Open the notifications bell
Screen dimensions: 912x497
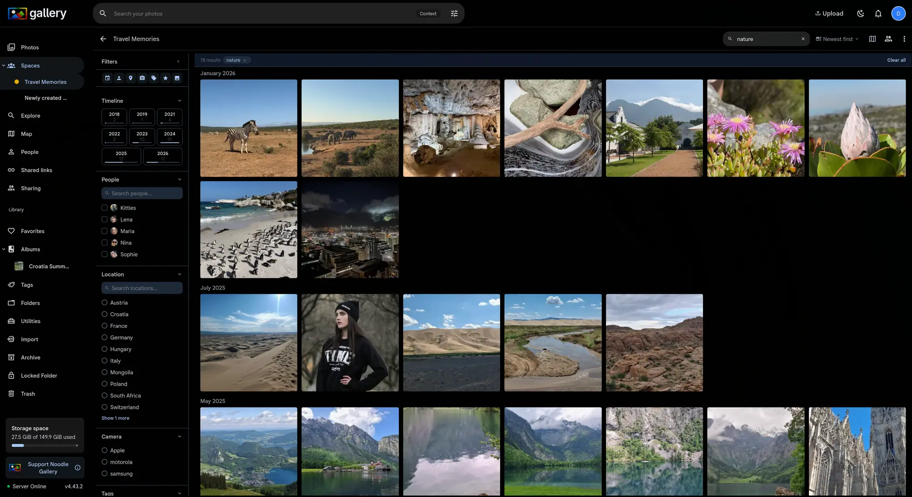pyautogui.click(x=878, y=14)
